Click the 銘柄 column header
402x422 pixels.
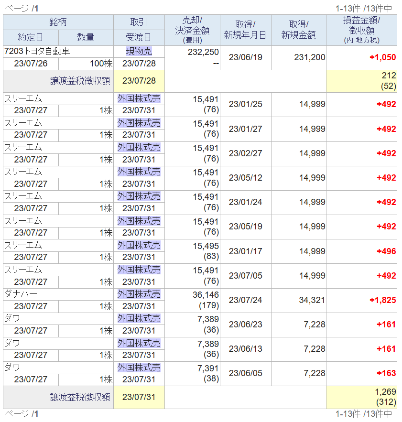point(58,22)
